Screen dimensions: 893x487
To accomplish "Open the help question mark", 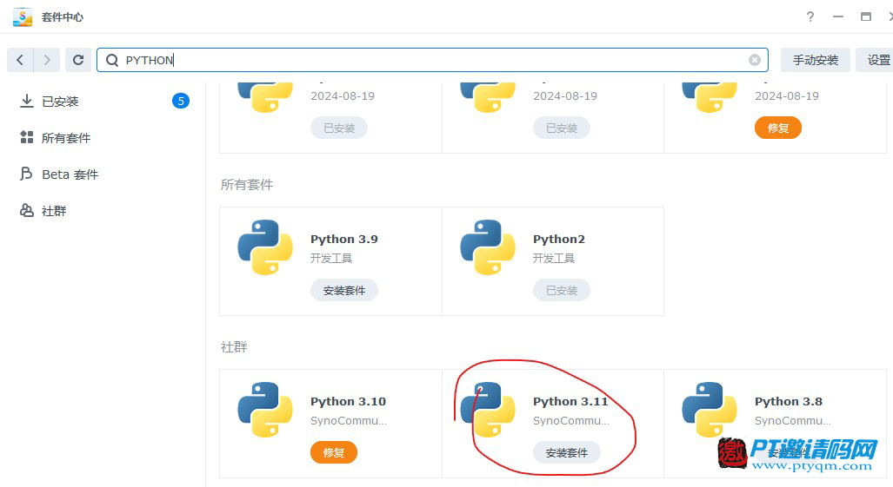I will tap(810, 17).
